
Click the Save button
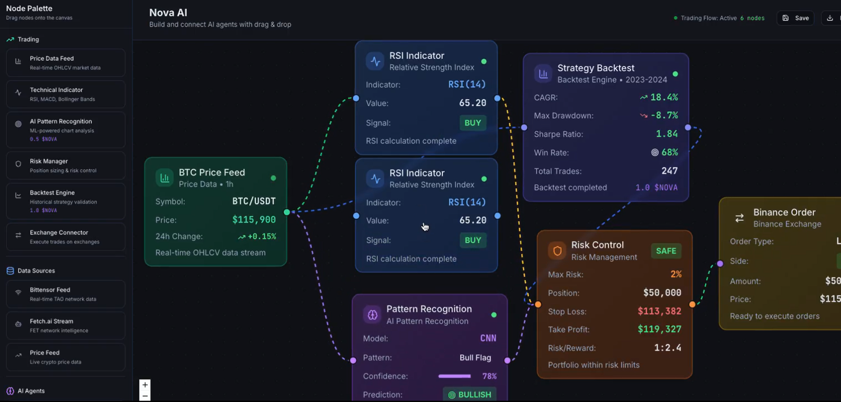795,18
